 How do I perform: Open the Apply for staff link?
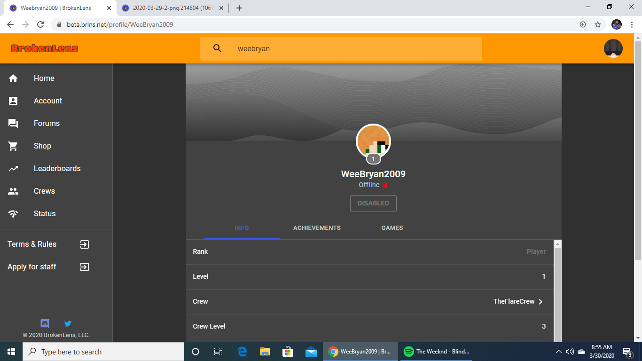click(x=32, y=267)
